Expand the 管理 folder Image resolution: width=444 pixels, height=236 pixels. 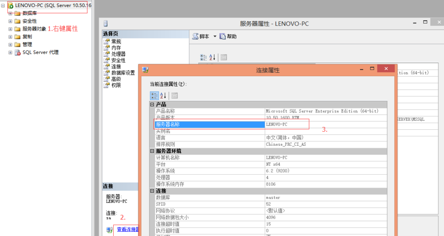pos(10,44)
